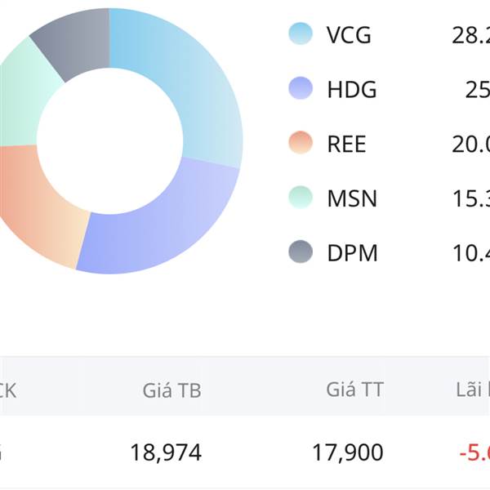490x490 pixels.
Task: Click the VCG light blue legend dot
Action: tap(301, 33)
